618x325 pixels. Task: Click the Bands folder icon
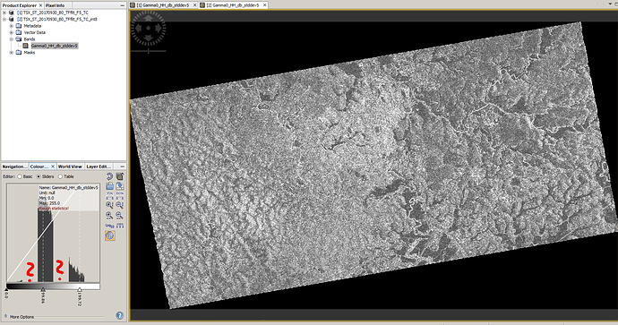click(x=19, y=39)
